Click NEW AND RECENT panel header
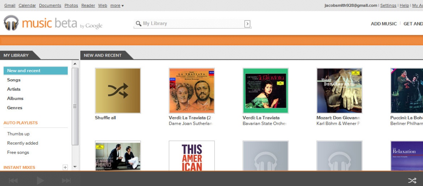423x186 pixels. (103, 56)
